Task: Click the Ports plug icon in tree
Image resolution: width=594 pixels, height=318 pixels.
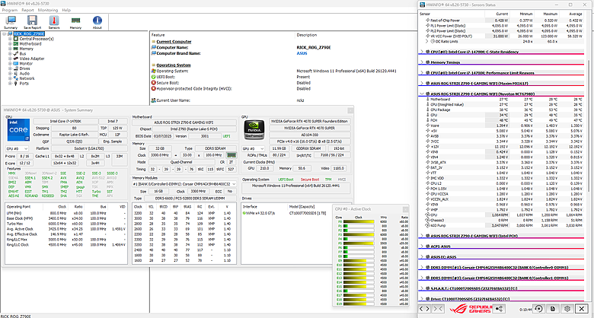Action: (16, 83)
